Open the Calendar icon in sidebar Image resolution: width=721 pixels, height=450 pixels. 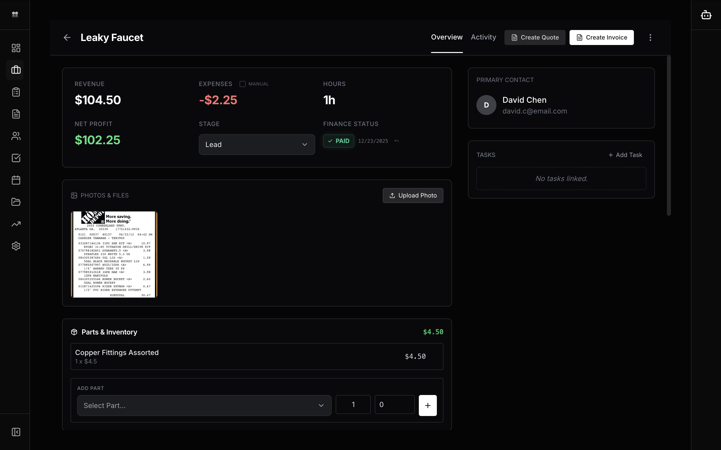pos(16,180)
